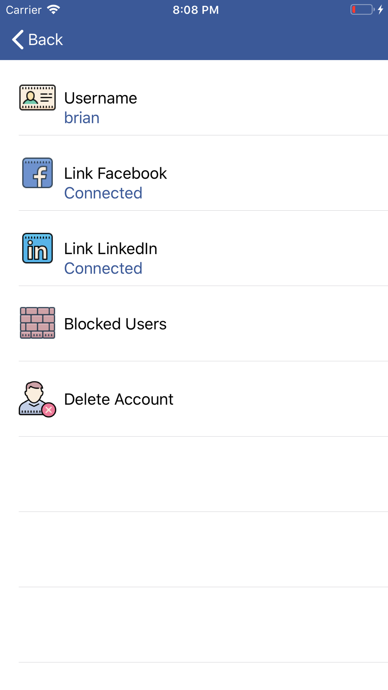Screen dimensions: 388x690
Task: Open the Blocked Users list
Action: (194, 324)
